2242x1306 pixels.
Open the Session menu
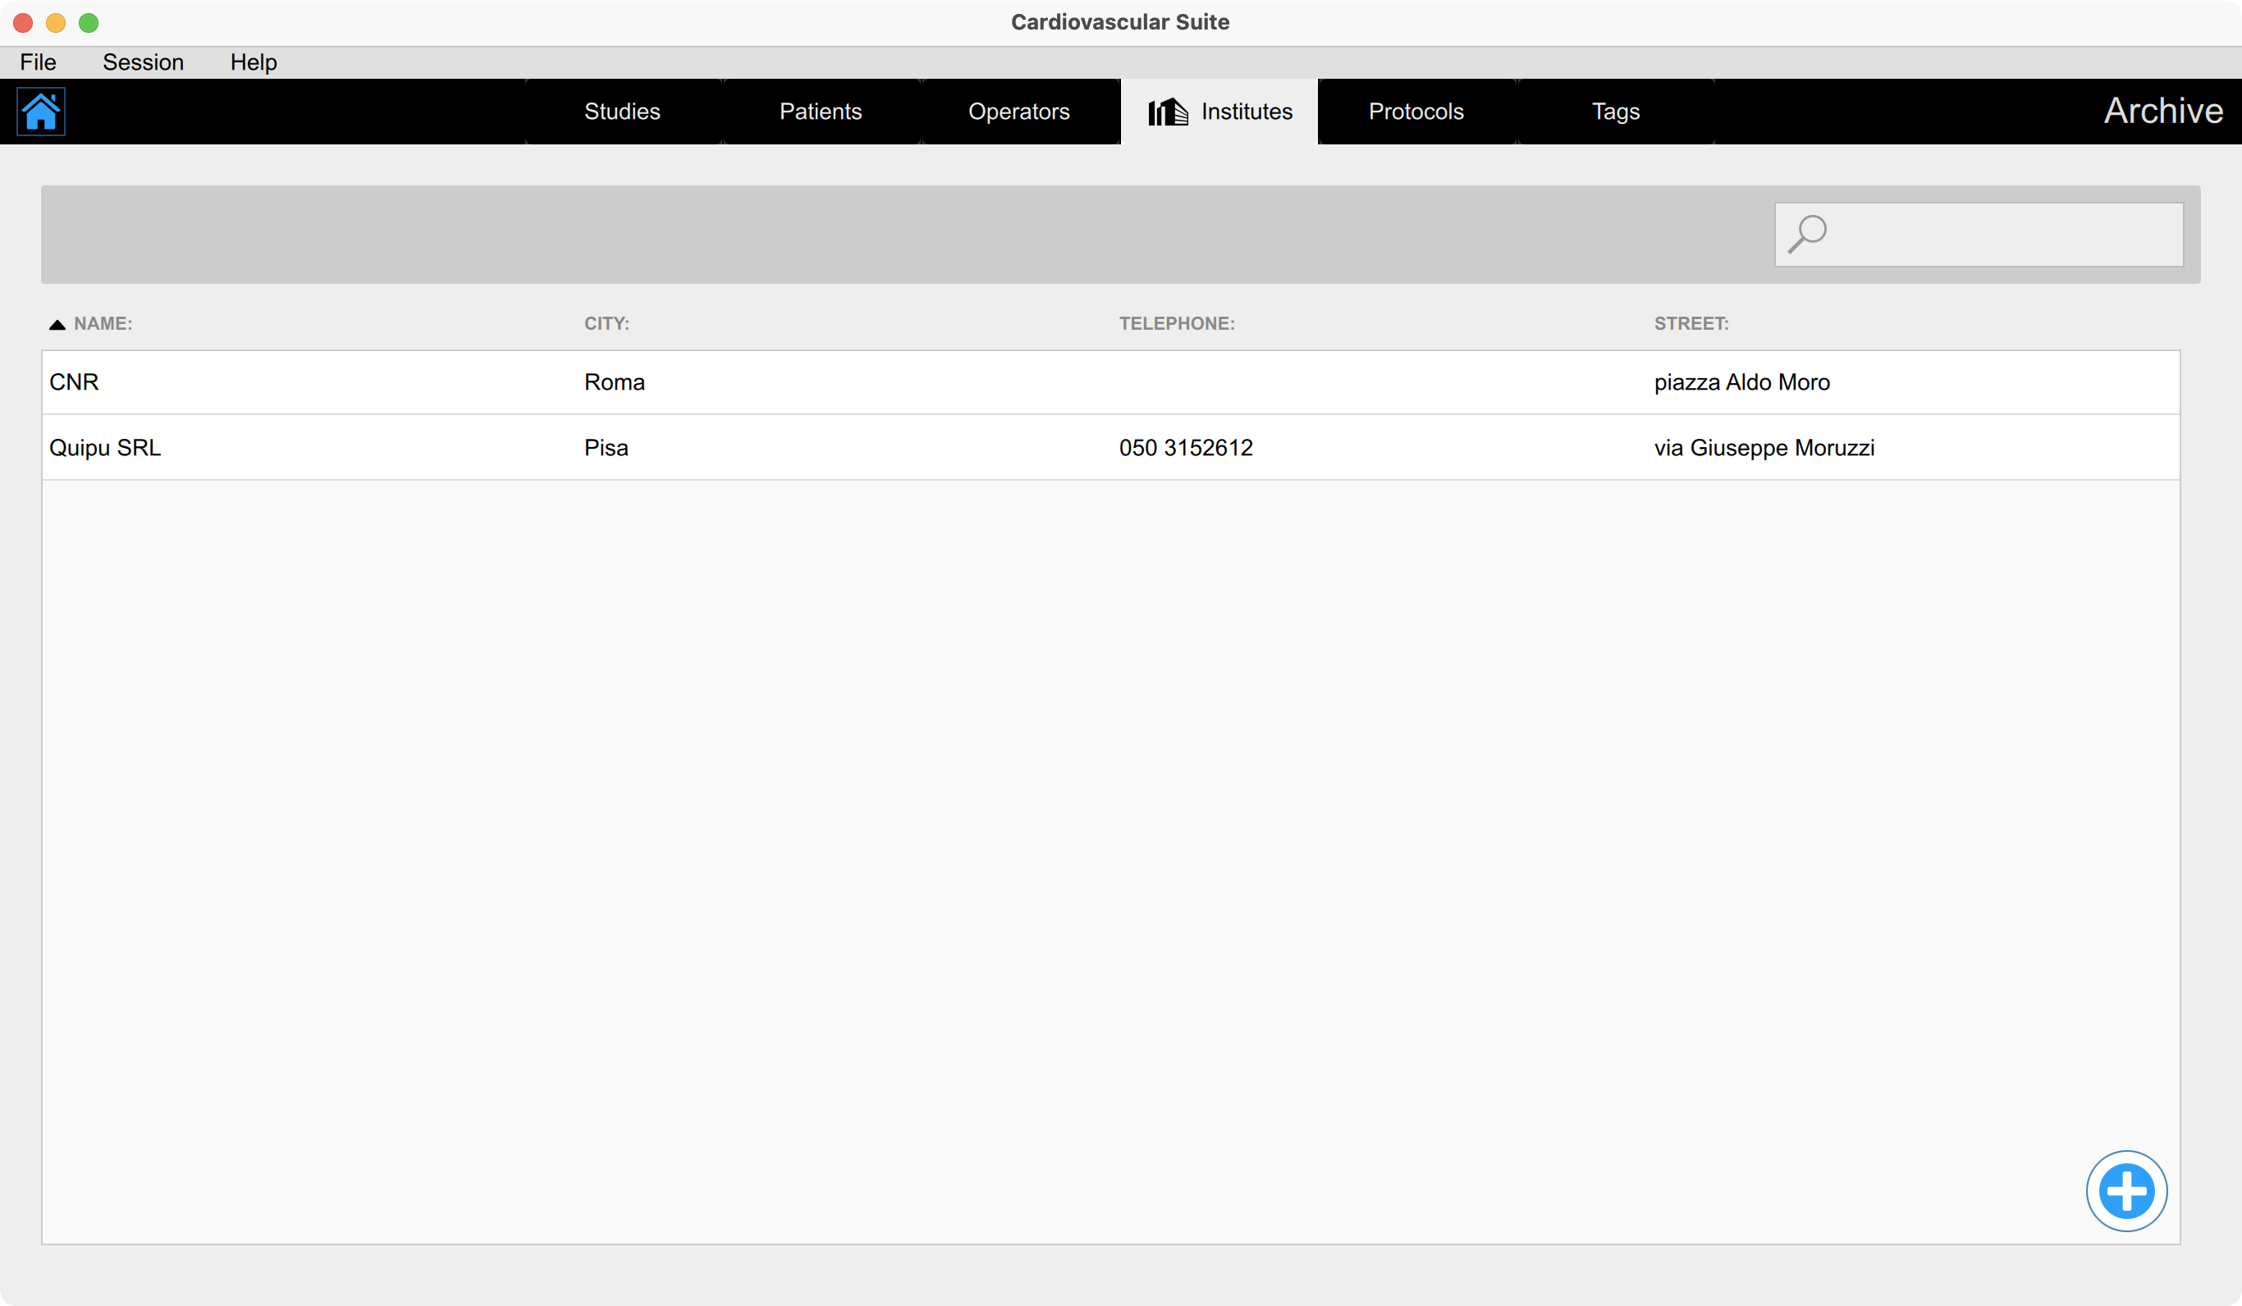[142, 62]
